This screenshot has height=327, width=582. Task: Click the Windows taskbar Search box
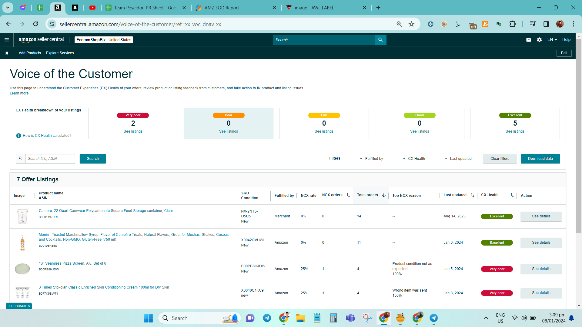pos(199,318)
